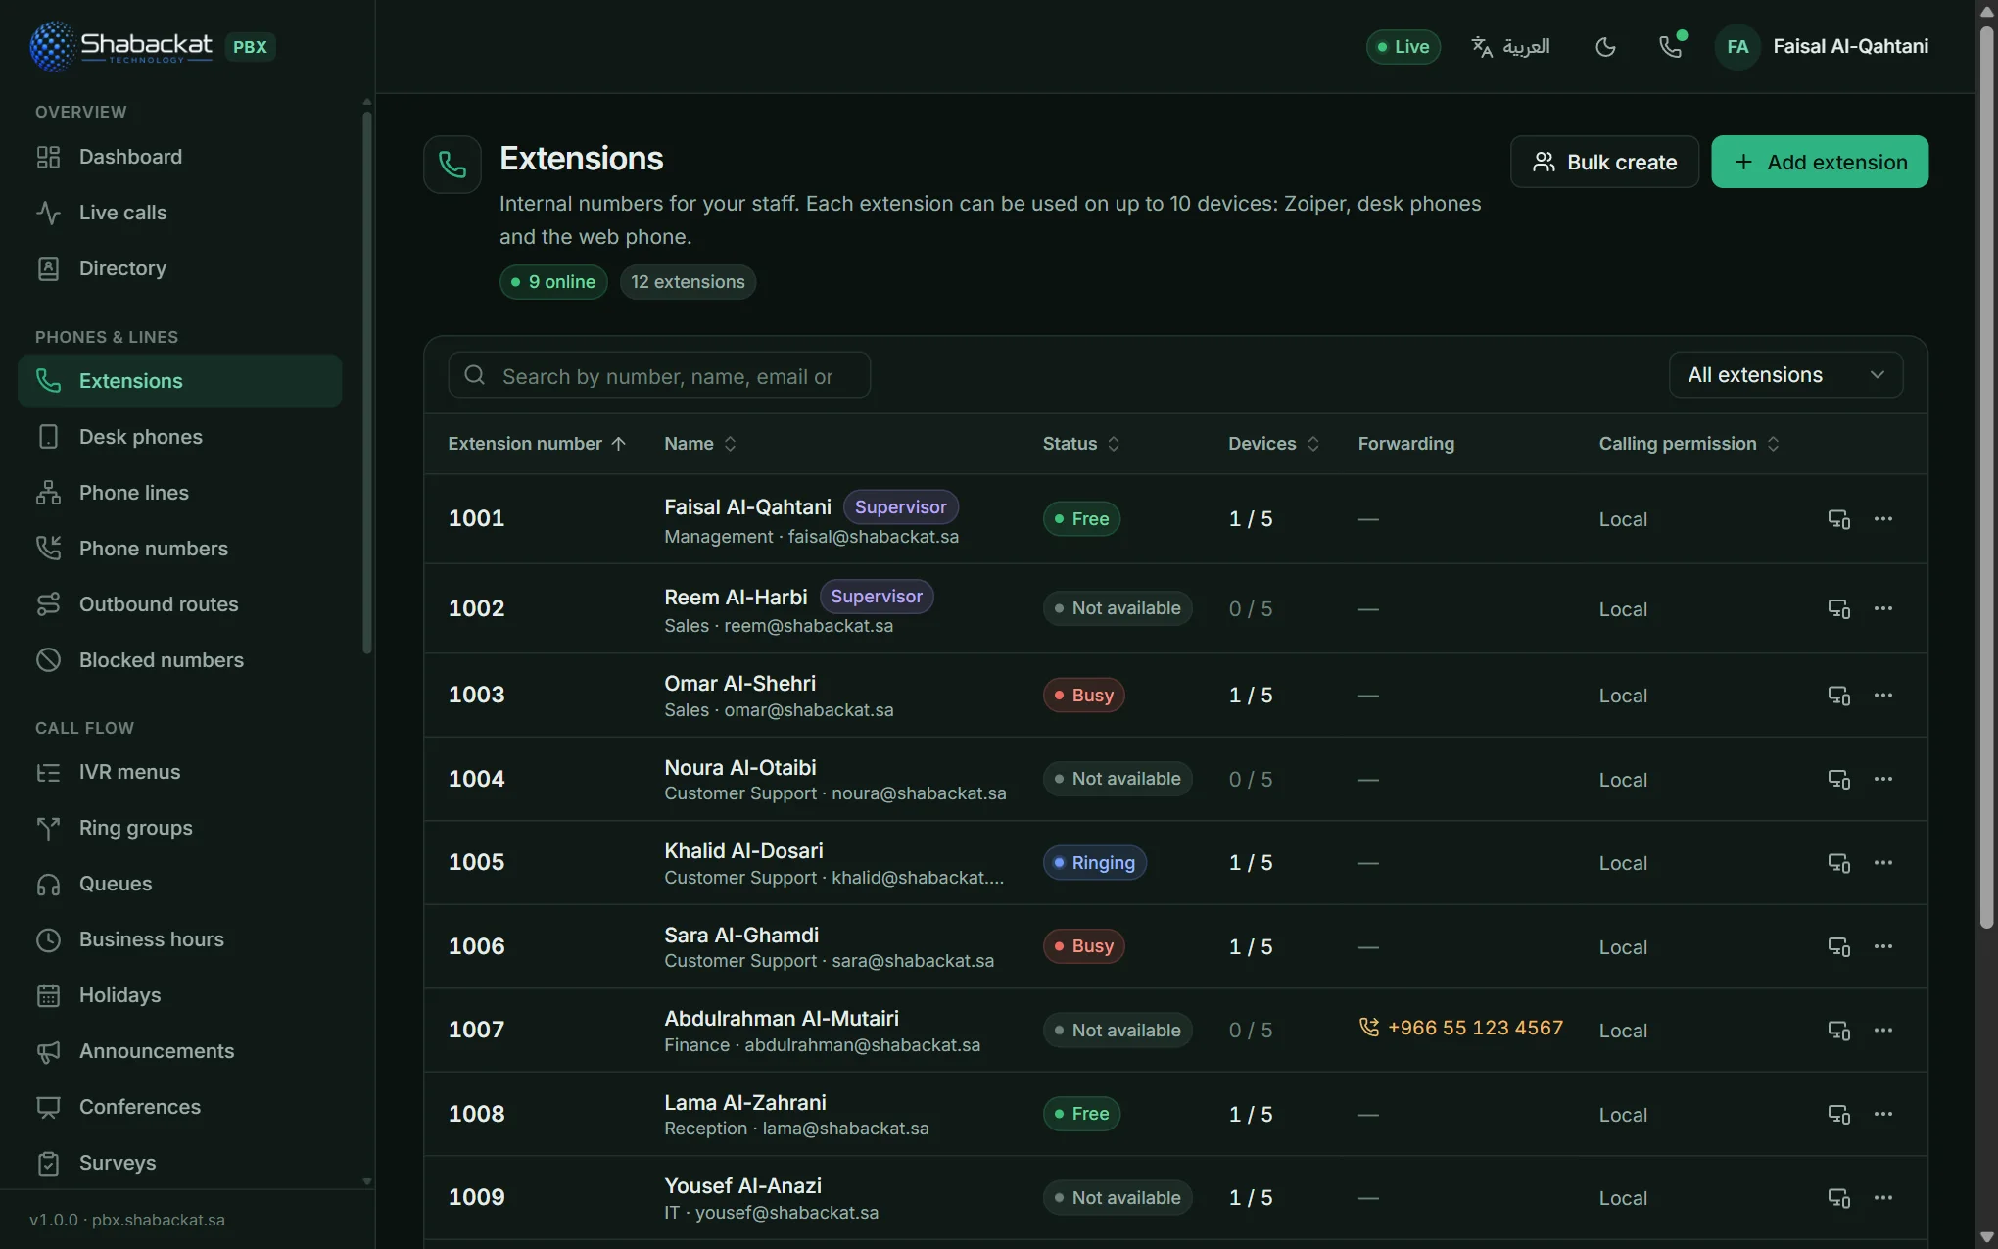Sort by Calling permission column

(1689, 444)
